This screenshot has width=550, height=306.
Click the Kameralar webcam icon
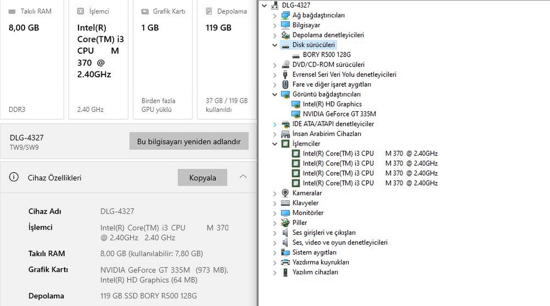coord(285,193)
